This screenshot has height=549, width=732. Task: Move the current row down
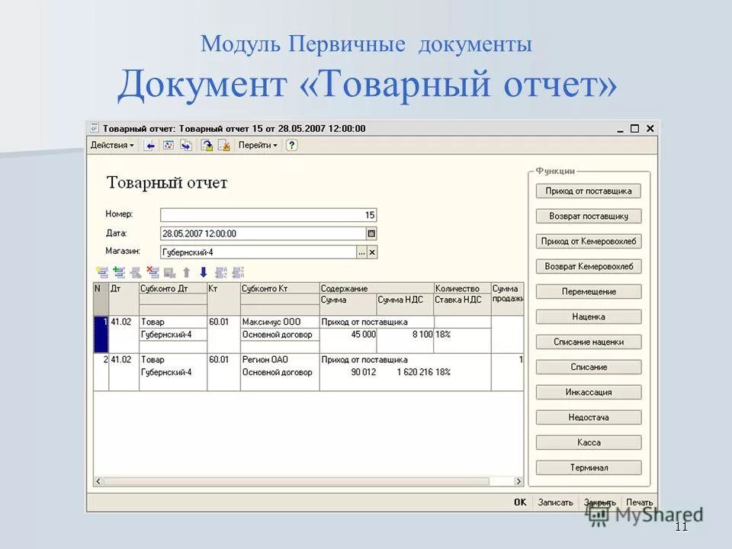click(204, 271)
